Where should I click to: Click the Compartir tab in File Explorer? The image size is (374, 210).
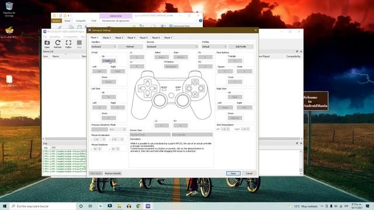coord(81,21)
